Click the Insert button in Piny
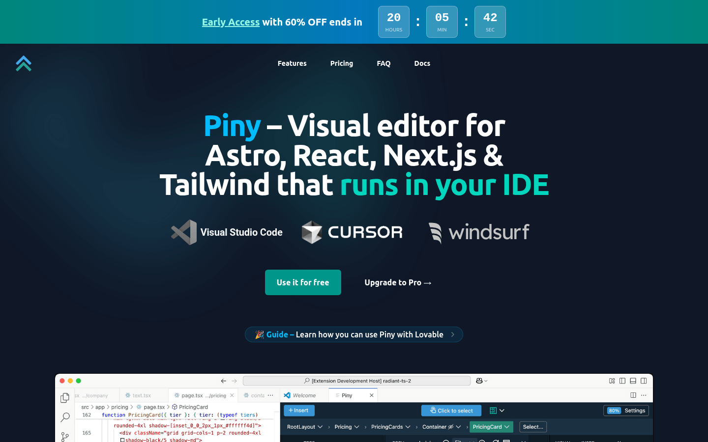This screenshot has height=442, width=708. 299,411
